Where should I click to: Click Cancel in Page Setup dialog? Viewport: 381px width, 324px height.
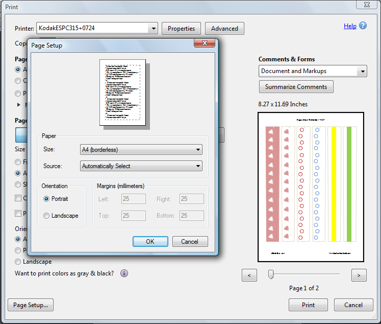pos(190,242)
